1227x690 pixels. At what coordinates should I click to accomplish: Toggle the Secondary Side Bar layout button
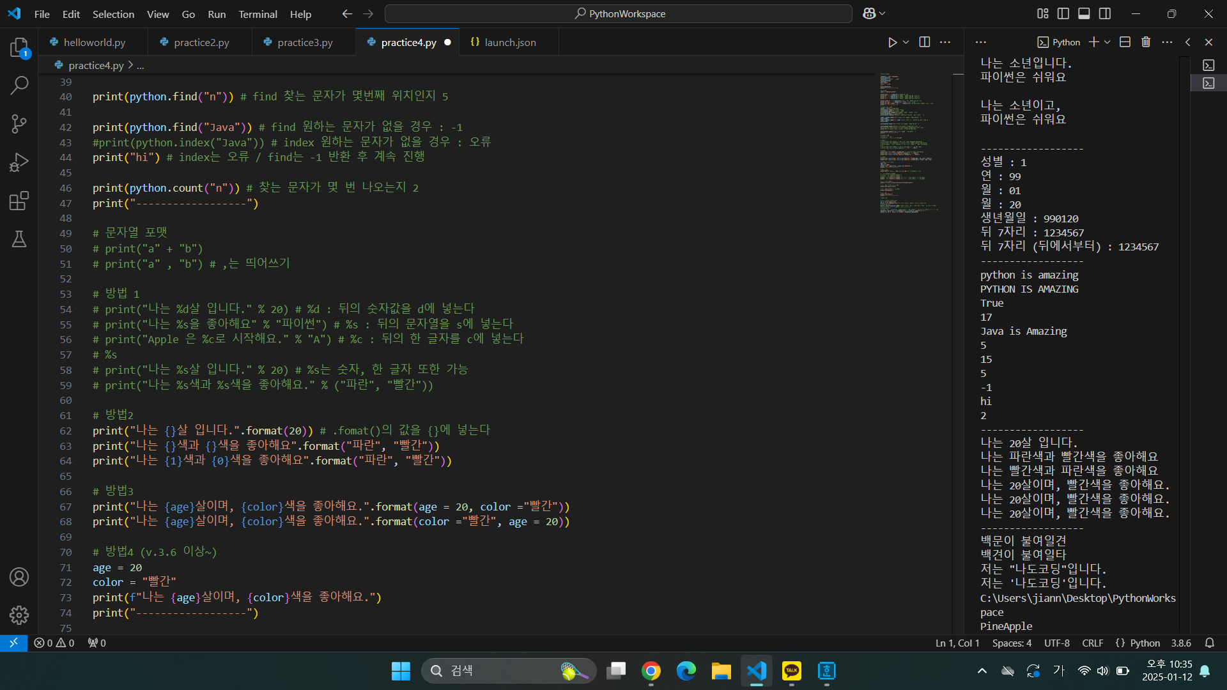point(1105,13)
